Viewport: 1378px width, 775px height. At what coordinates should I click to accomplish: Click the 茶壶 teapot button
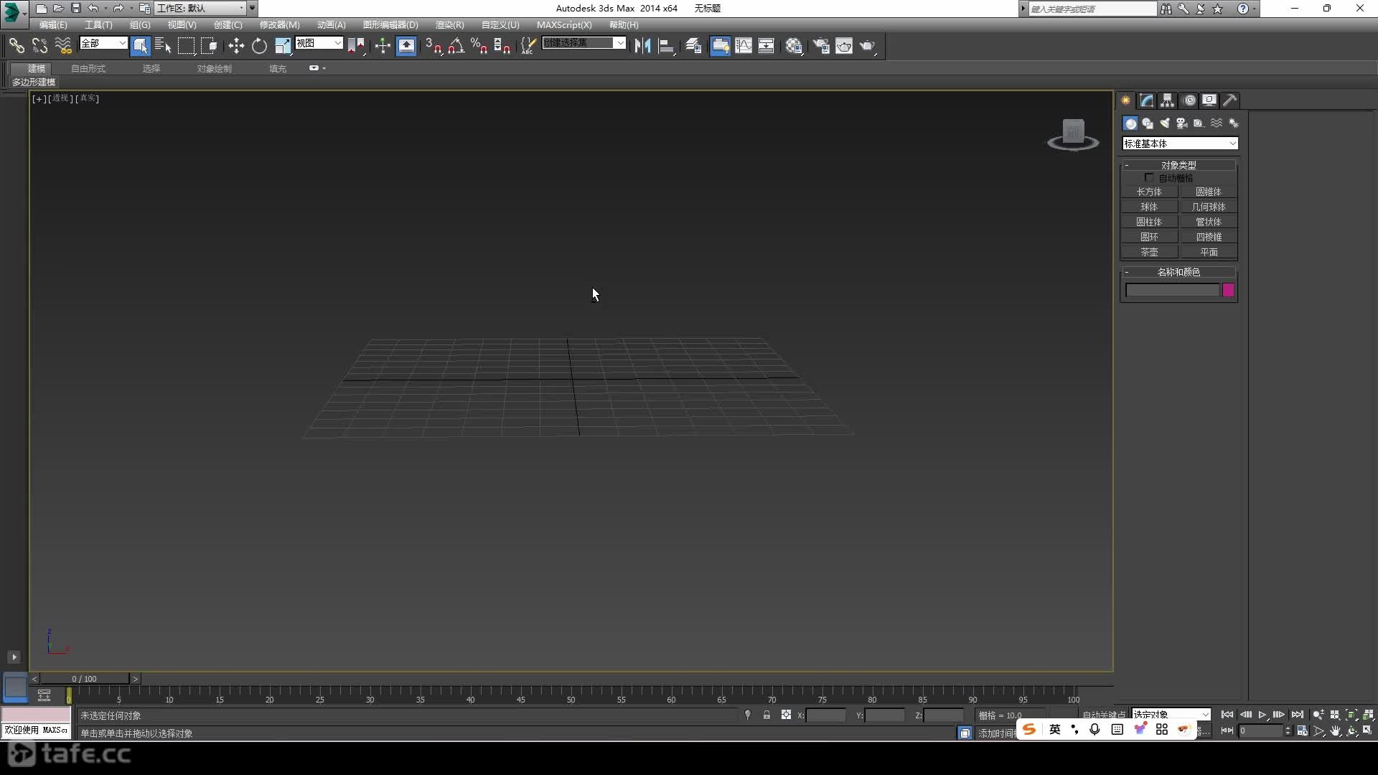[x=1149, y=252]
